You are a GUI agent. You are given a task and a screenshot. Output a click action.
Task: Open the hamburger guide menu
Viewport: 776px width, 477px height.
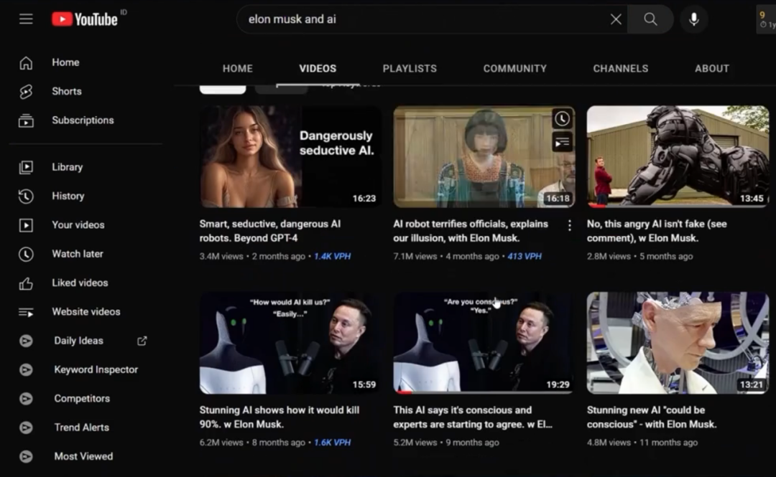pyautogui.click(x=26, y=19)
